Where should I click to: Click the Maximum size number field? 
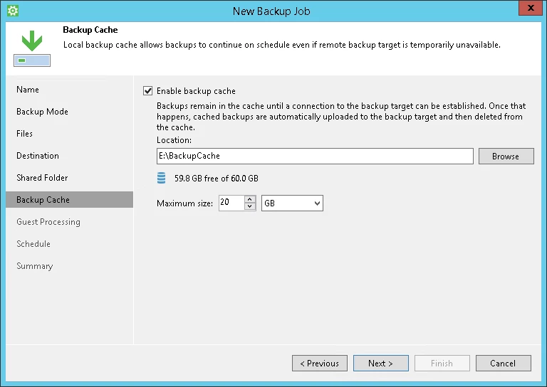tap(231, 203)
